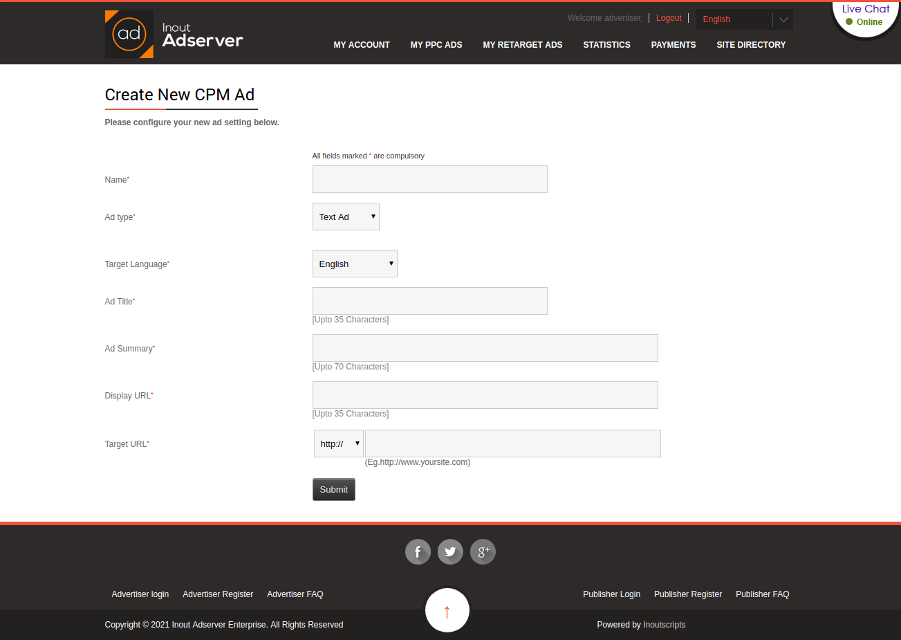Viewport: 901px width, 640px height.
Task: Open MY PPC ADS menu
Action: pos(436,45)
